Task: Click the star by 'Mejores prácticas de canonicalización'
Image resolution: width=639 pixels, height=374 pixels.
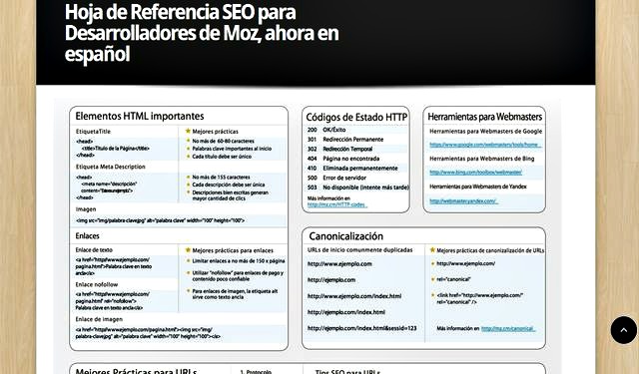Action: coord(432,250)
